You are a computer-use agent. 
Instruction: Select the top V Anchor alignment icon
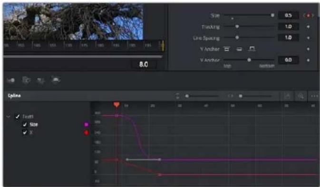(226, 49)
